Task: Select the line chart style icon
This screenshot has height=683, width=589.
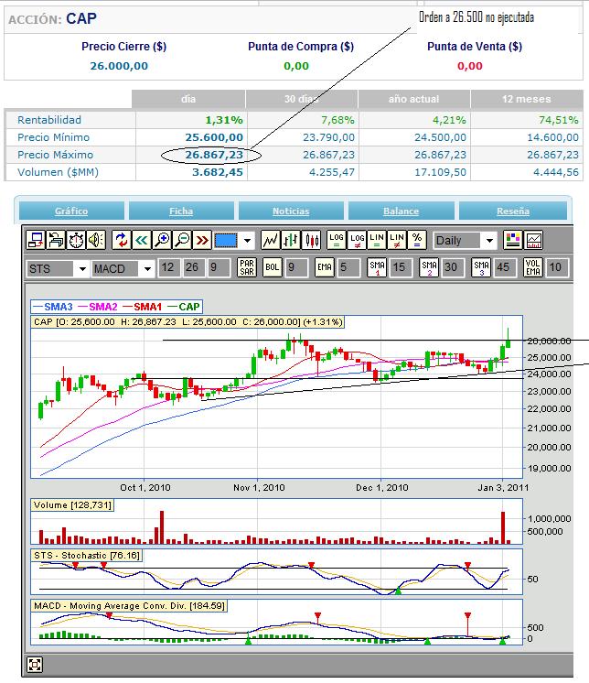Action: click(270, 240)
